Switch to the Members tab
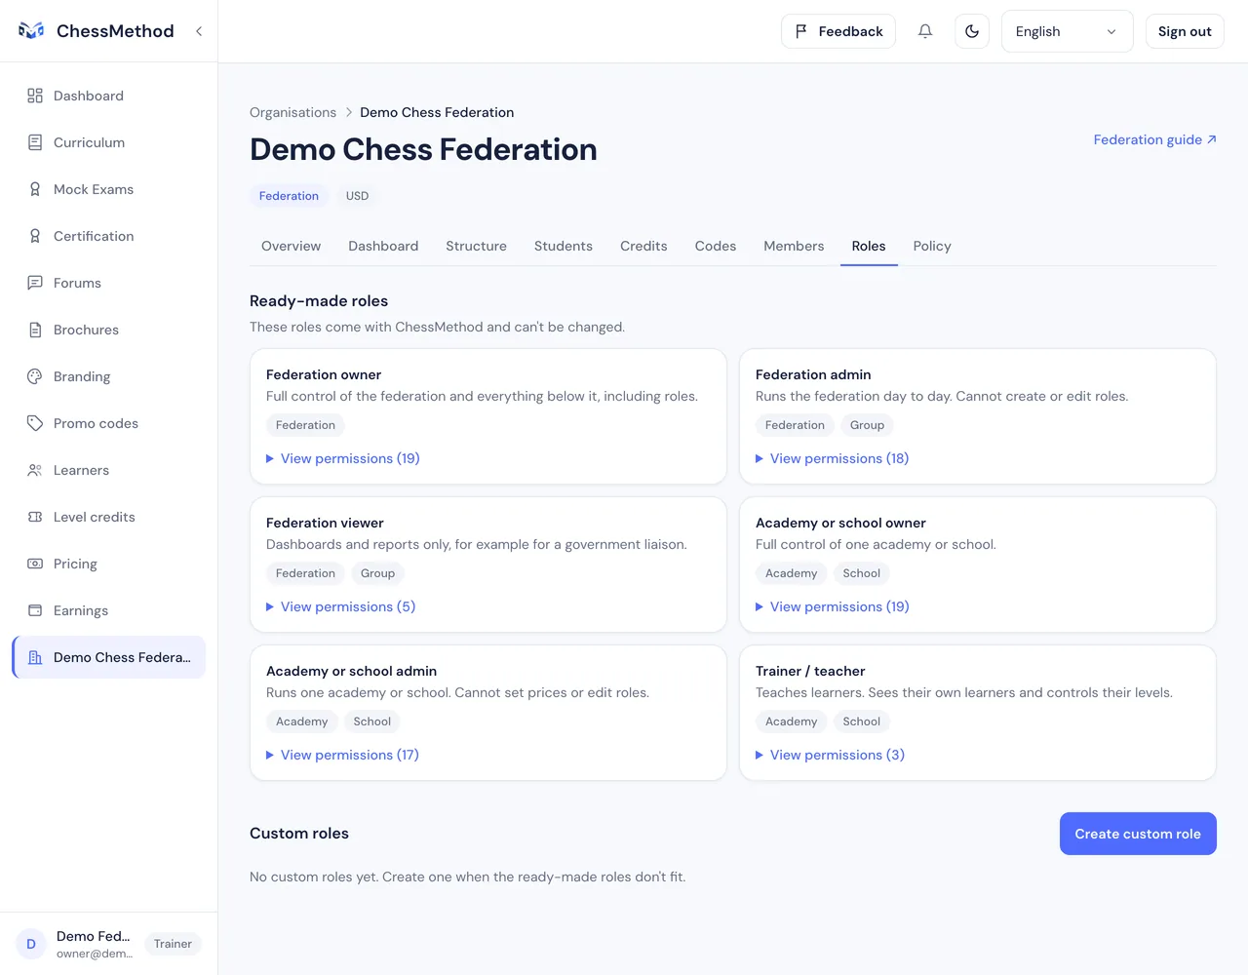The width and height of the screenshot is (1248, 975). pos(794,246)
